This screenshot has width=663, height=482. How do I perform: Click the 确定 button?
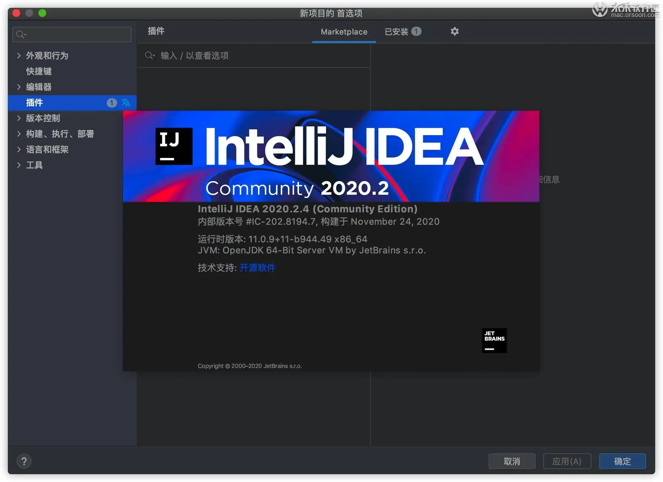[x=622, y=461]
